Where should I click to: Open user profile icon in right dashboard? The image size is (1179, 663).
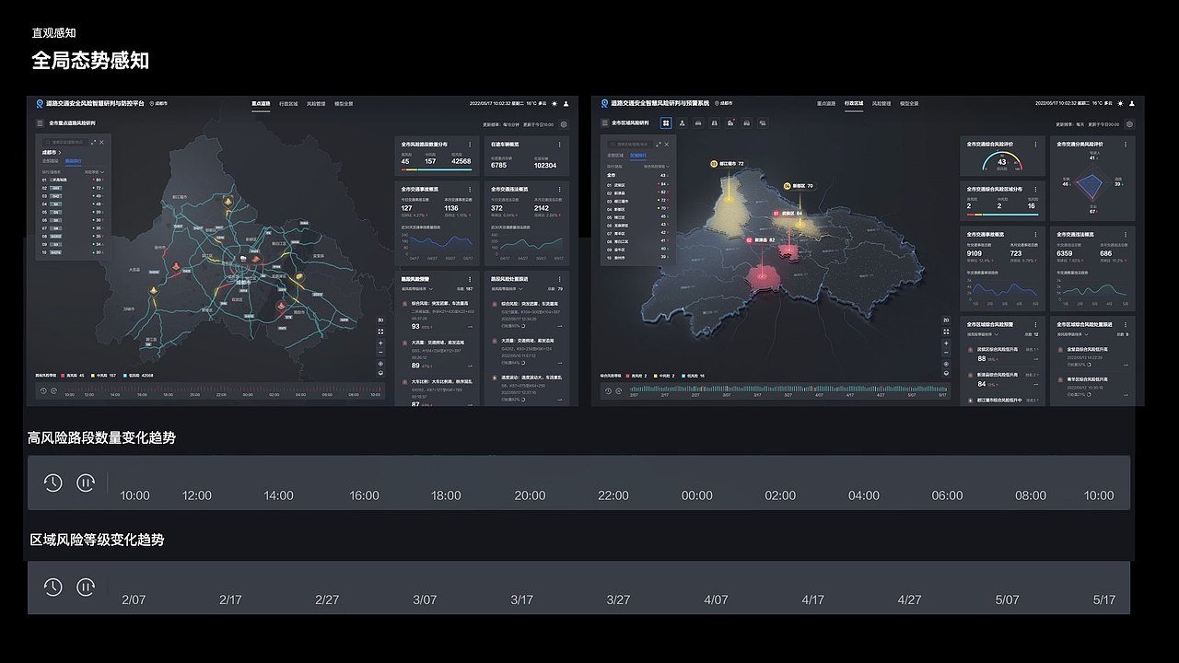[1132, 103]
